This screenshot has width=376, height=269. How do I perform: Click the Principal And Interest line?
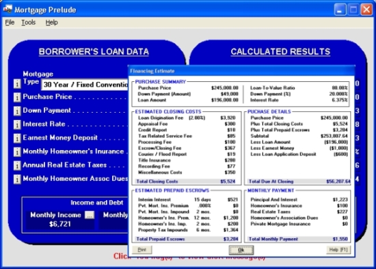299,199
